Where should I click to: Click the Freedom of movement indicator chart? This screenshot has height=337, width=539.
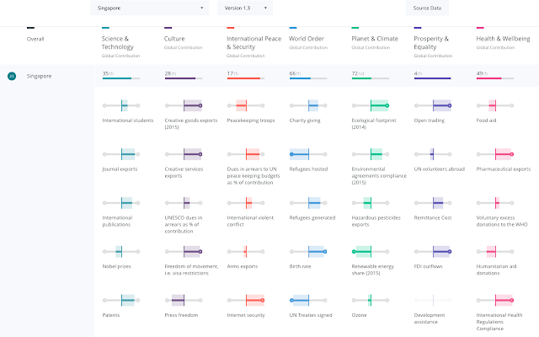(x=184, y=251)
